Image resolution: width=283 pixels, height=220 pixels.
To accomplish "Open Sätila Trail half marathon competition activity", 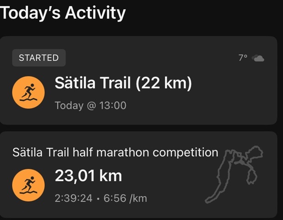I will click(115, 153).
